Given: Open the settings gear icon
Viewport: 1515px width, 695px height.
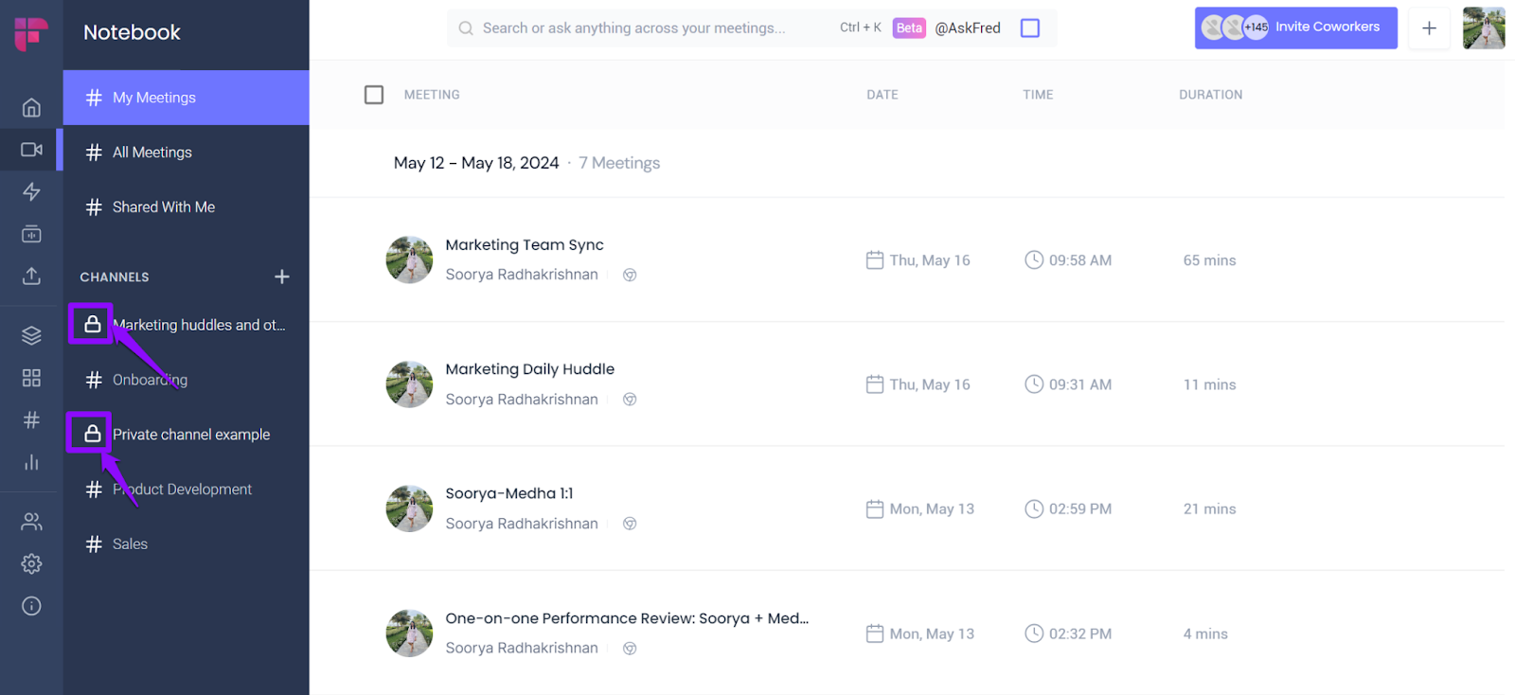Looking at the screenshot, I should [31, 564].
